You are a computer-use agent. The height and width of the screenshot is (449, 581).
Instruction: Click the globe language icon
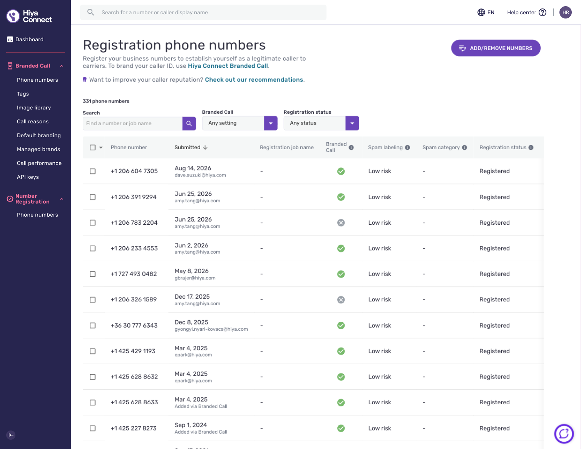(x=481, y=12)
